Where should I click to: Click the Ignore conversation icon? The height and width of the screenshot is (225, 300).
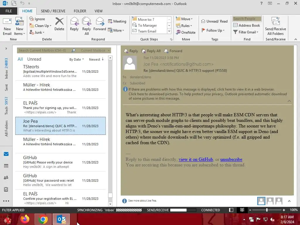pyautogui.click(x=32, y=19)
